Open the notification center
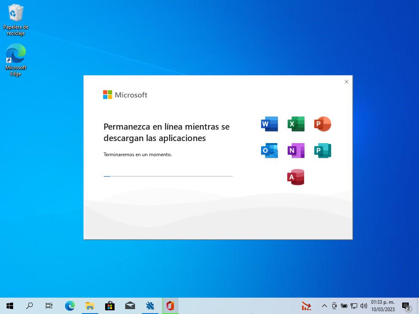Screen dimensions: 419x314 point(406,306)
